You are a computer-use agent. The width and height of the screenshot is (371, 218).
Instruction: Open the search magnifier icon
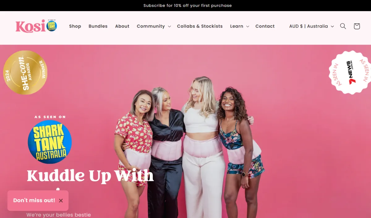pyautogui.click(x=343, y=26)
